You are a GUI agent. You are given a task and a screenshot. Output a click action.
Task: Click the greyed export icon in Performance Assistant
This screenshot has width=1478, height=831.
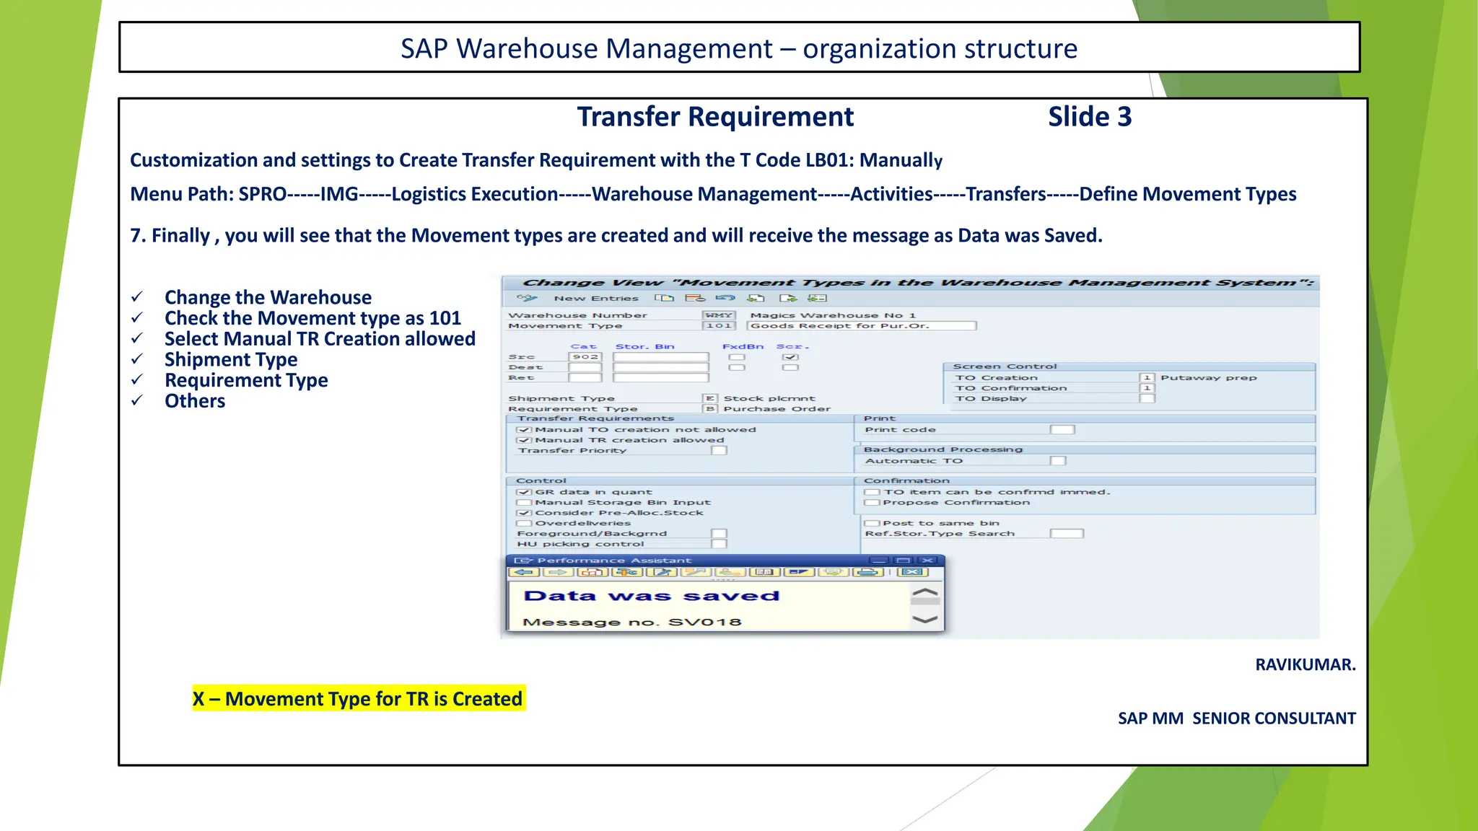click(834, 572)
